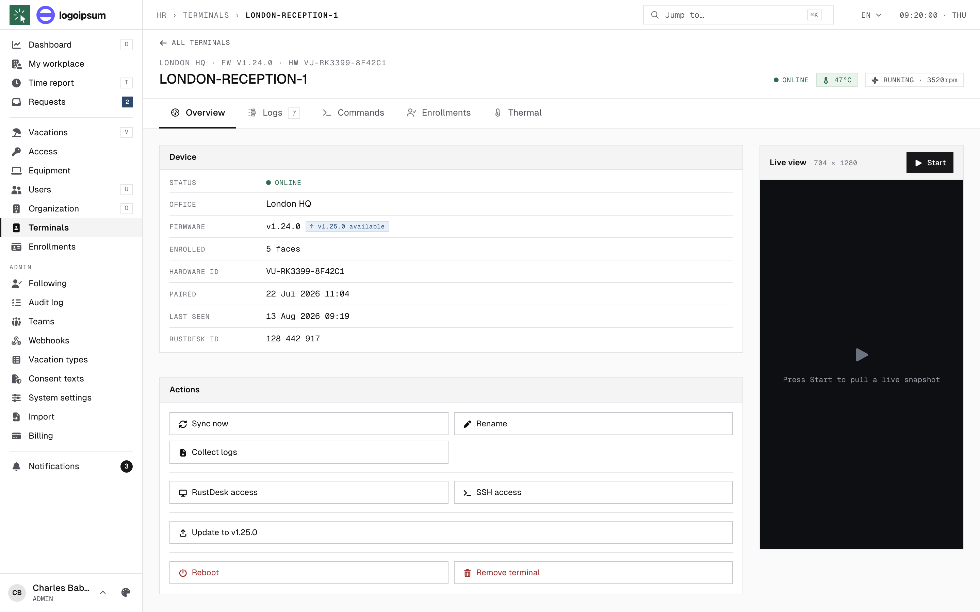Open RustDesk access
980x612 pixels.
click(309, 492)
